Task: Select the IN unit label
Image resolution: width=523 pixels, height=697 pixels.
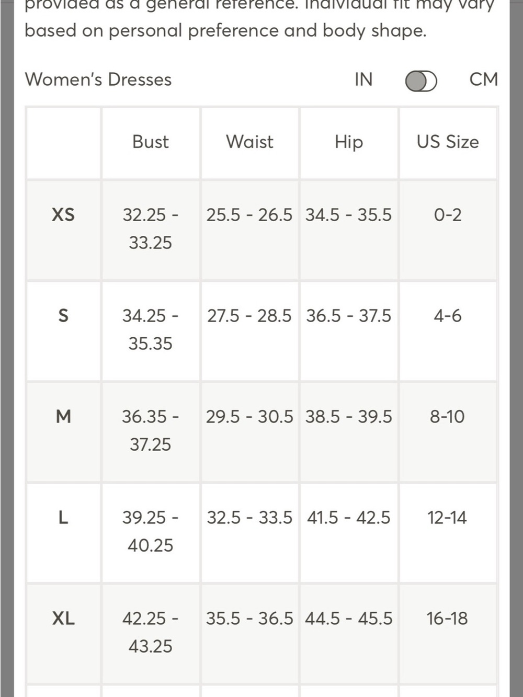Action: tap(363, 79)
